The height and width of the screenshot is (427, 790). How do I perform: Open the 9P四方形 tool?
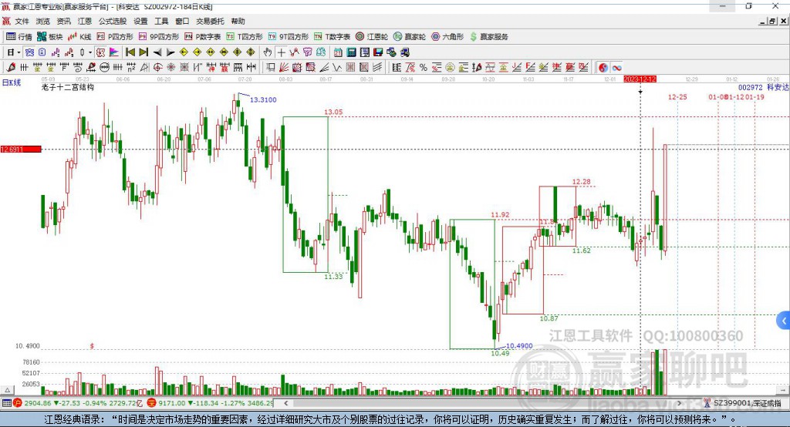(159, 37)
